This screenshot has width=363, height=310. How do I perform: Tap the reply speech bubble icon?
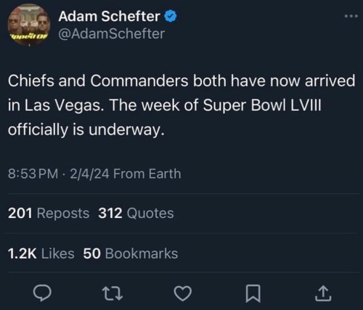[42, 293]
